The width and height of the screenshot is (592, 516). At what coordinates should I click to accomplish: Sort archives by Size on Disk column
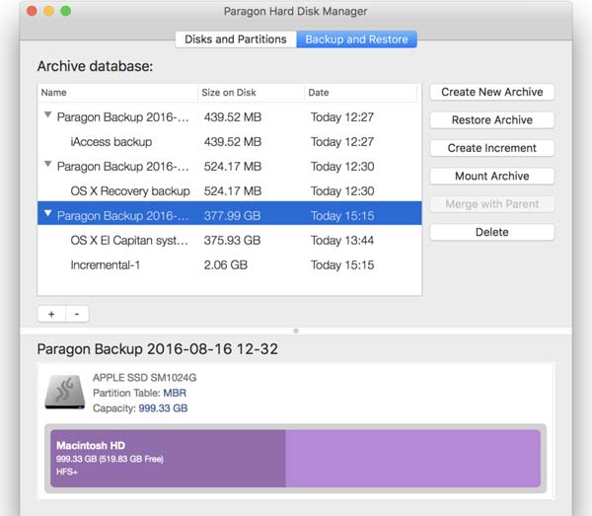coord(251,93)
